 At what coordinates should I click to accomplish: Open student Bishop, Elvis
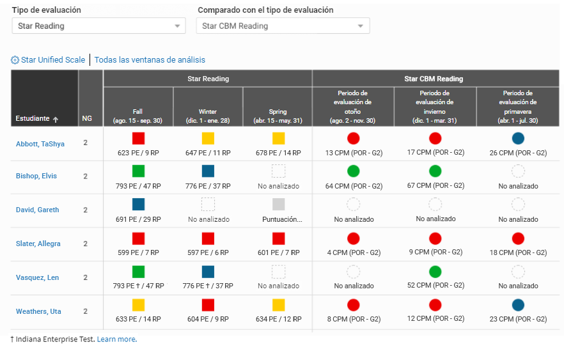coord(36,176)
